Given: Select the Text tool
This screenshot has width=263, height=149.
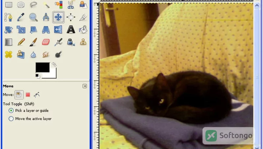Looking at the screenshot, I should [71, 29].
